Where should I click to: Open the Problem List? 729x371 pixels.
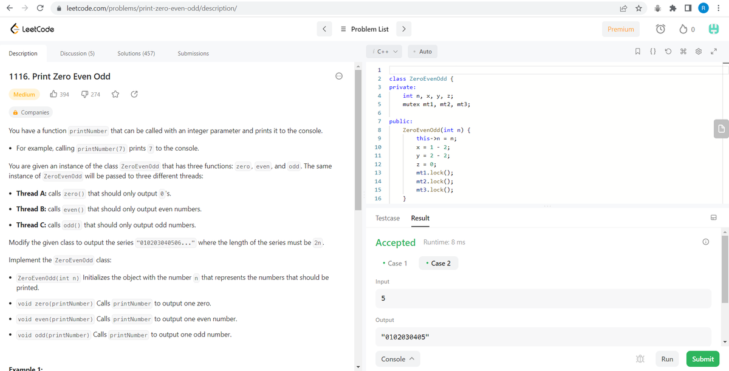point(364,29)
